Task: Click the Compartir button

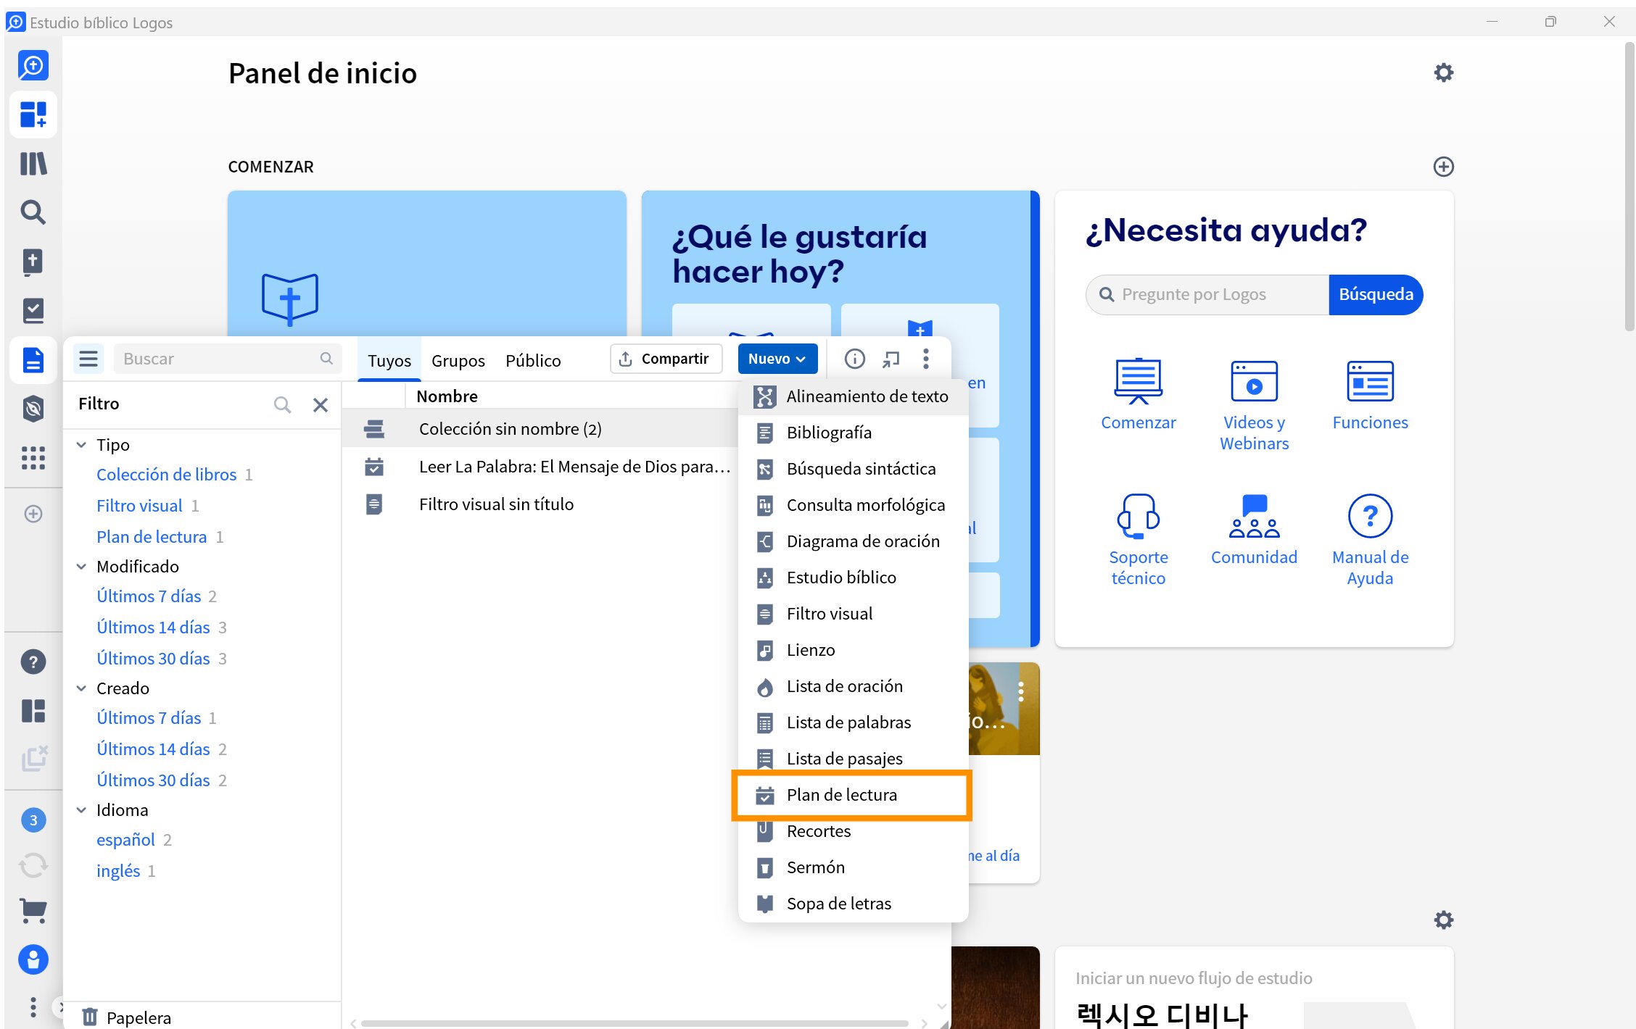Action: point(666,359)
